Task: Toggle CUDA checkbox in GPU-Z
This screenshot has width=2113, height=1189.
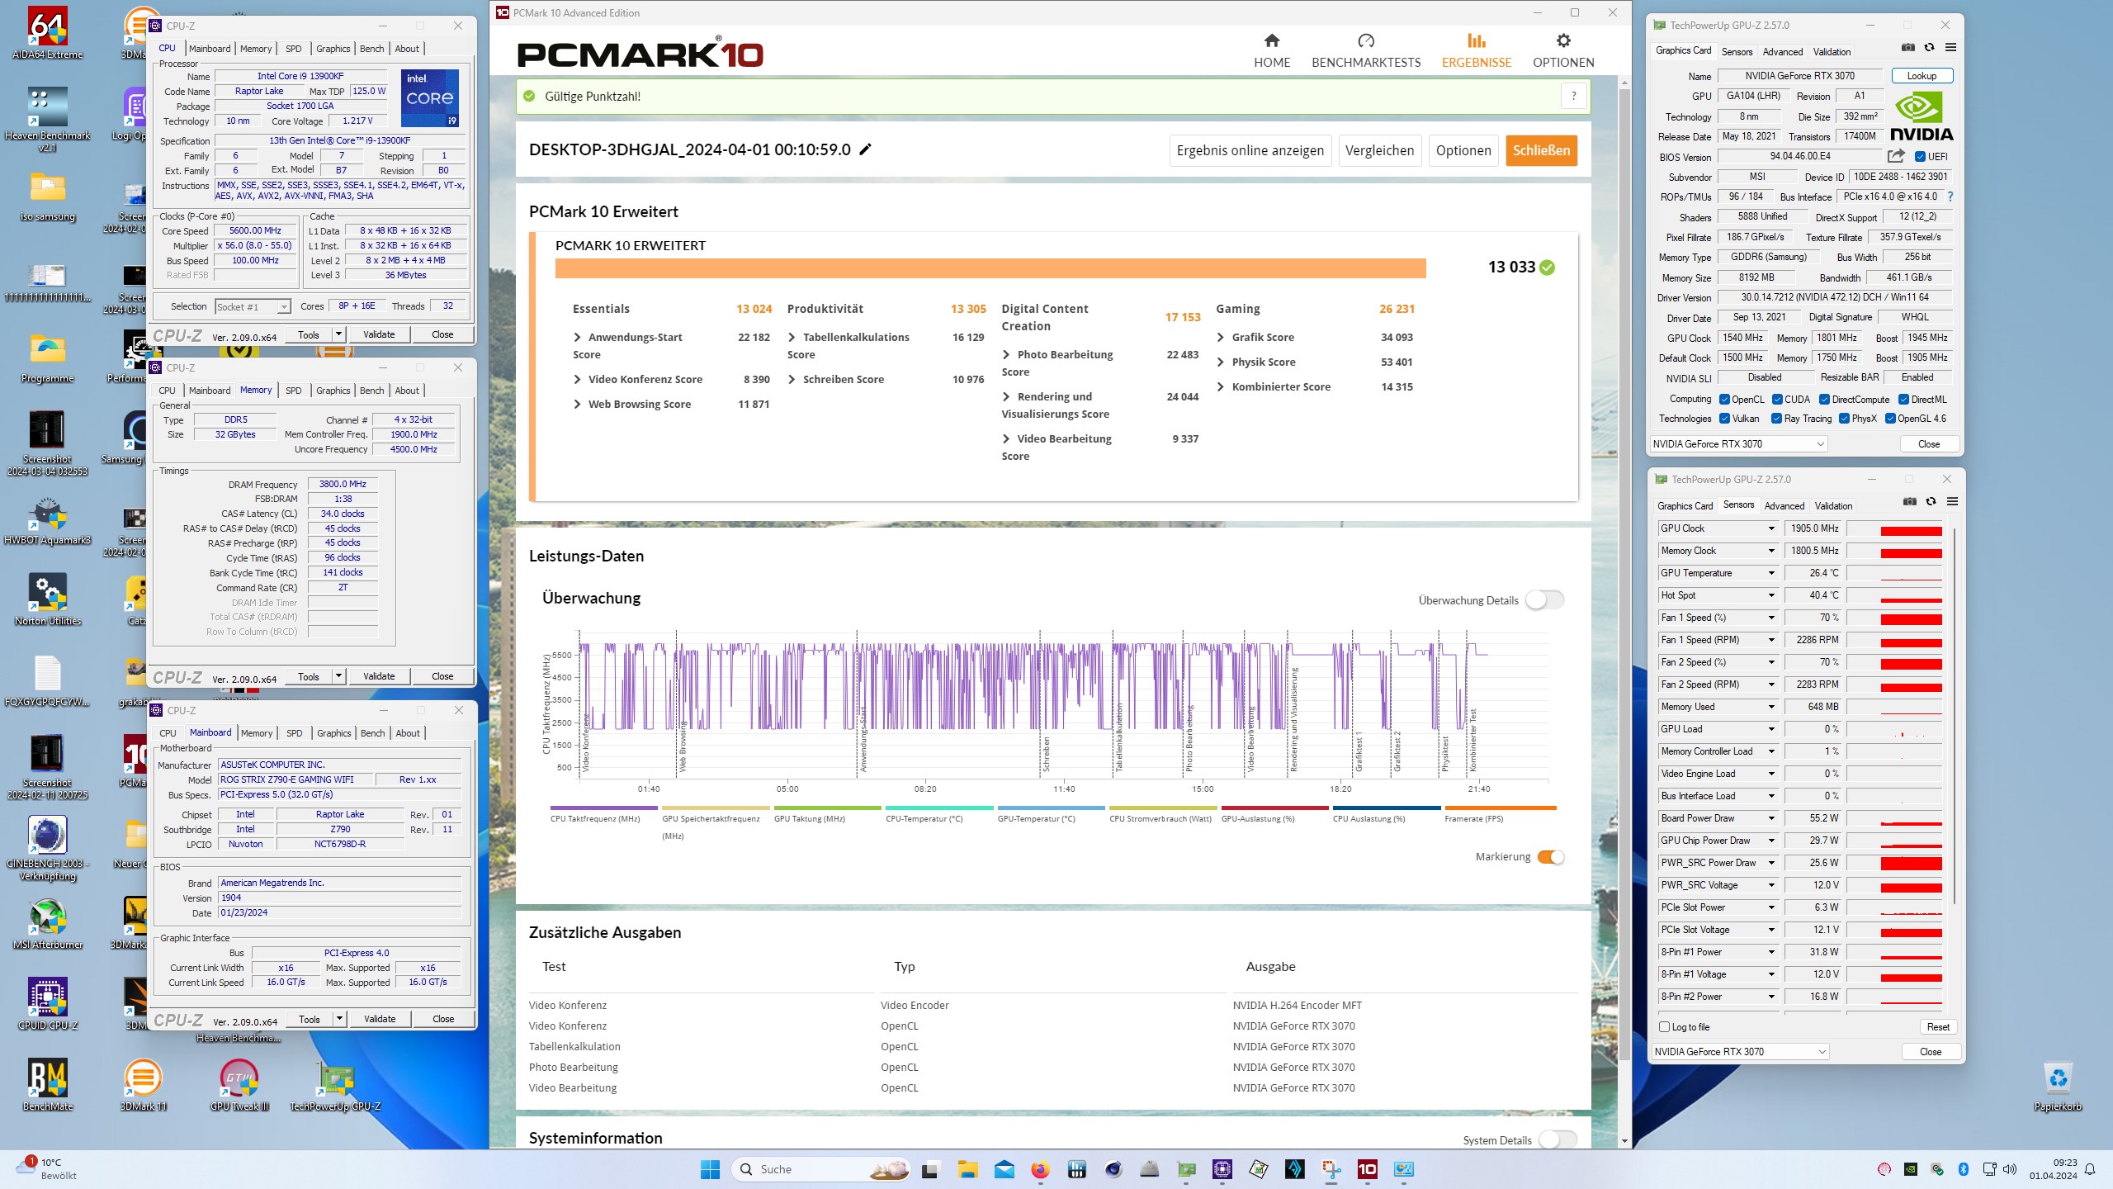Action: click(x=1777, y=399)
